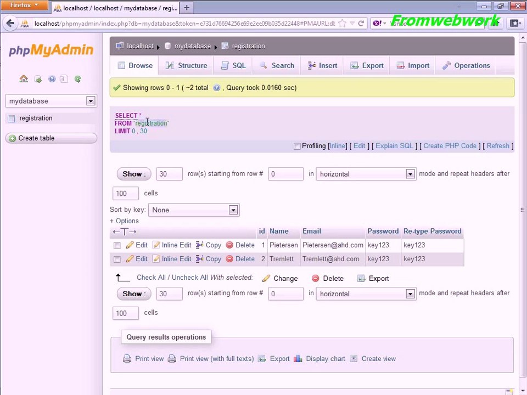Click the red Delete icon for selected rows

tap(315, 279)
